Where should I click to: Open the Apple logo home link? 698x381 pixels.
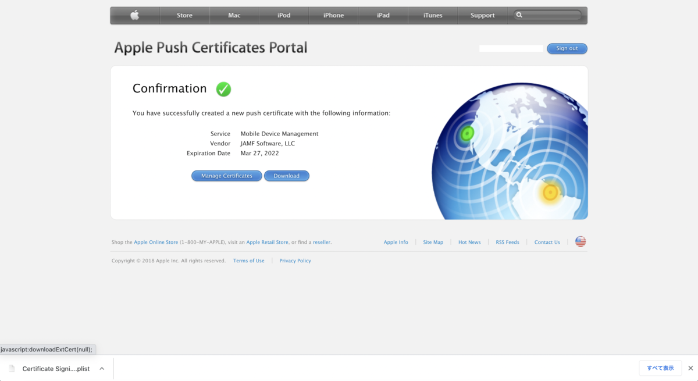135,15
